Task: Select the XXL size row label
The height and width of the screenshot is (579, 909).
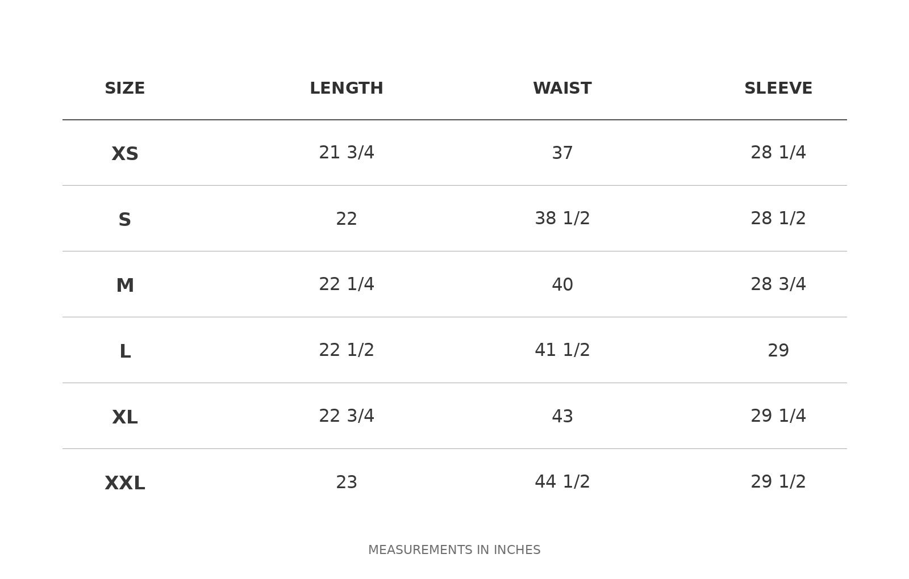Action: pyautogui.click(x=125, y=483)
